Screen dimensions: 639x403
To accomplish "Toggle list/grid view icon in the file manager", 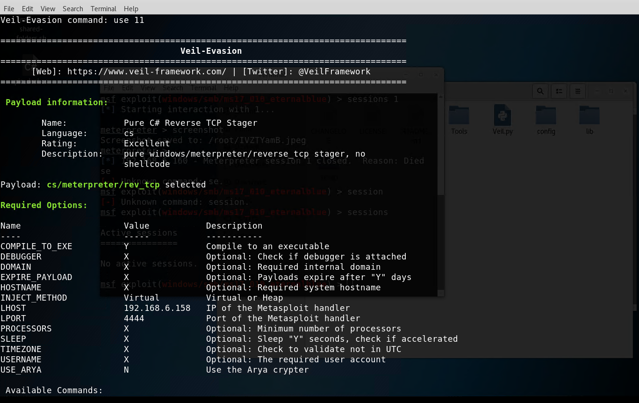I will 559,91.
